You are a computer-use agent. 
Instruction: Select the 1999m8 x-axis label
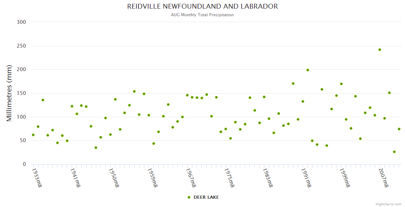tap(345, 178)
